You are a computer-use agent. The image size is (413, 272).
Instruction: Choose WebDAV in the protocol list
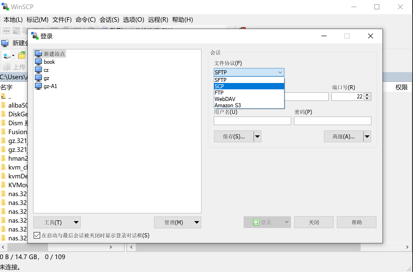pyautogui.click(x=249, y=99)
